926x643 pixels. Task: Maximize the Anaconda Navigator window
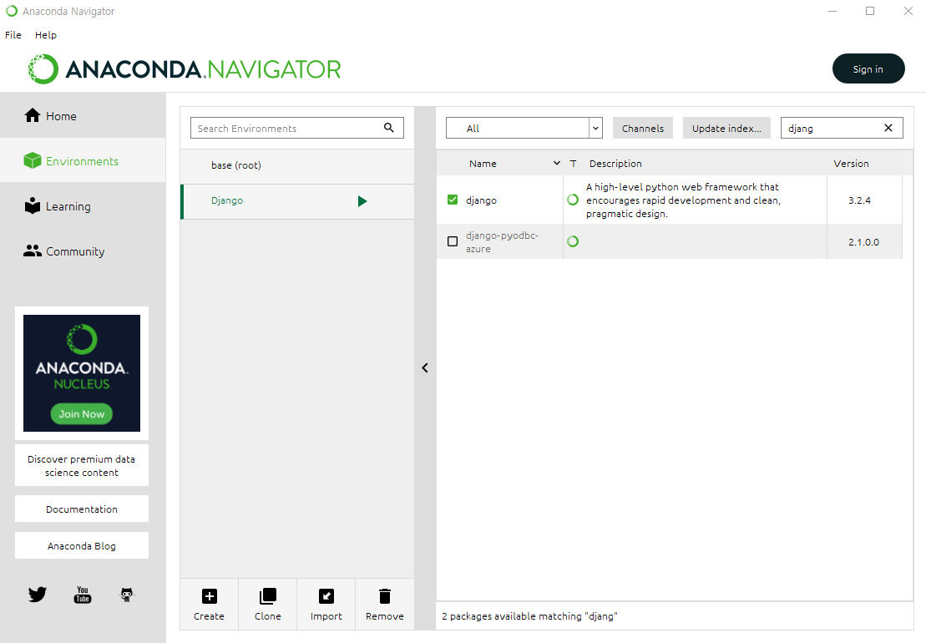[870, 11]
